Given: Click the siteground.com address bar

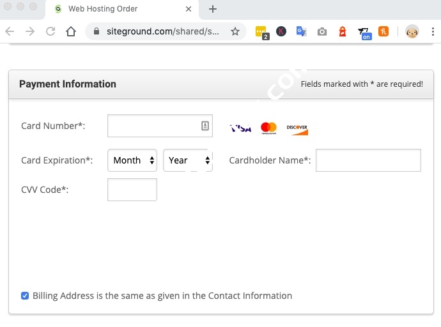Looking at the screenshot, I should 163,31.
